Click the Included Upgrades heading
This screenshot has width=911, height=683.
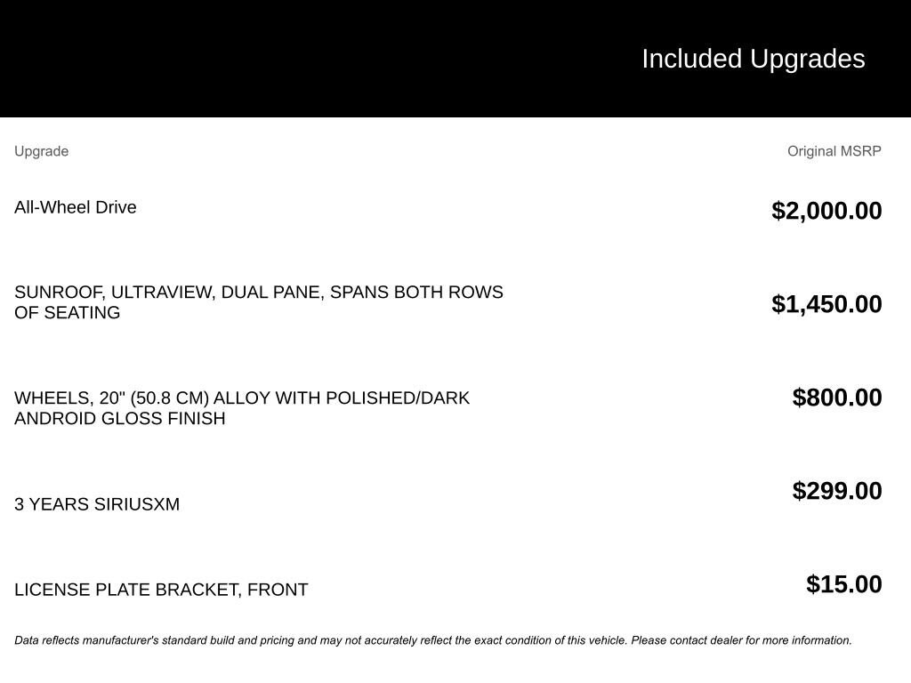coord(753,59)
